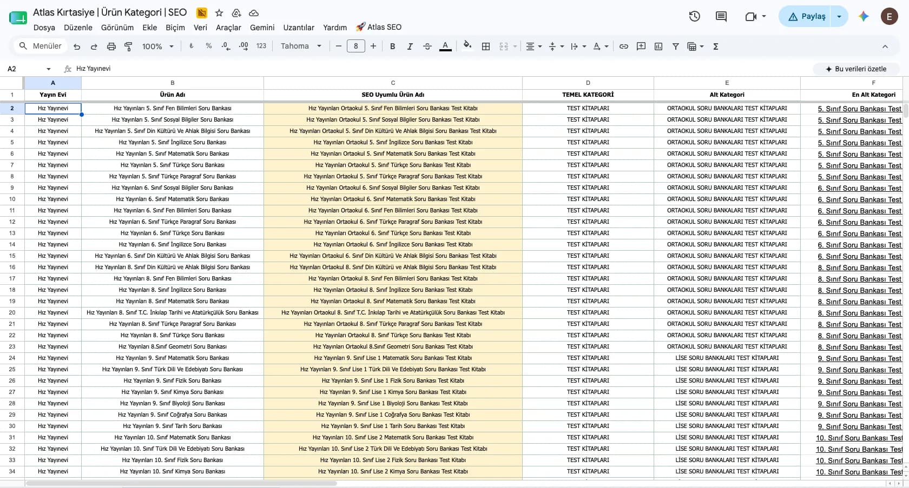The width and height of the screenshot is (909, 488).
Task: Open version history clock icon
Action: 695,16
